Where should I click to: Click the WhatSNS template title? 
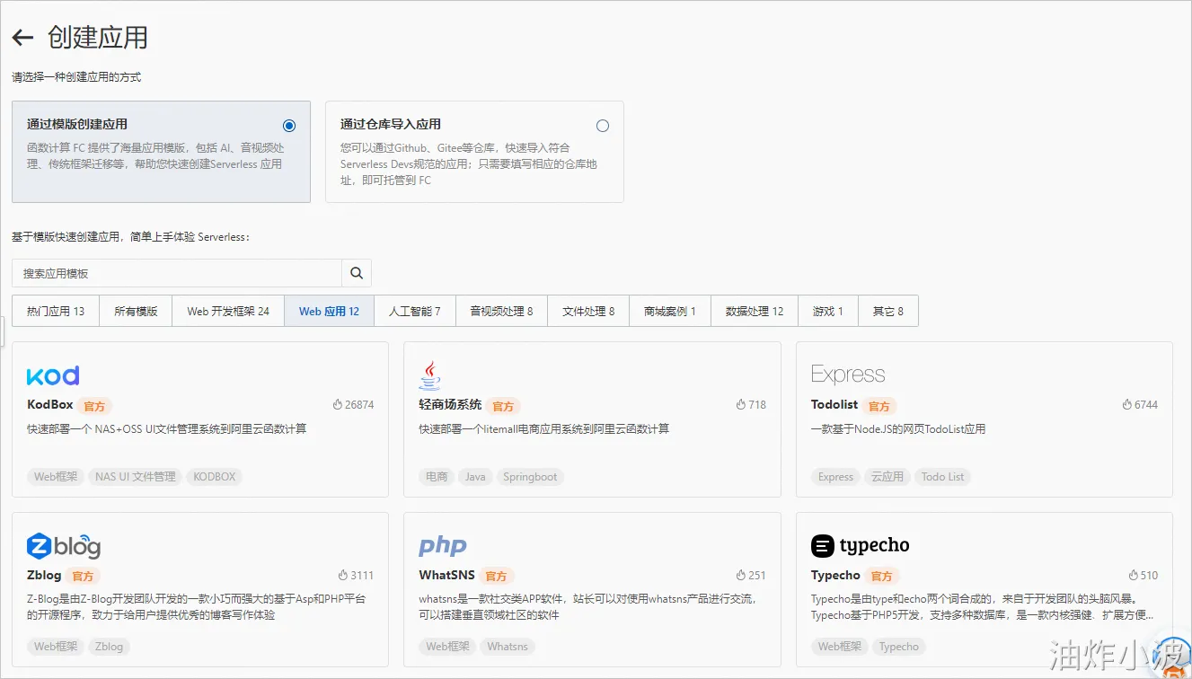(x=446, y=576)
